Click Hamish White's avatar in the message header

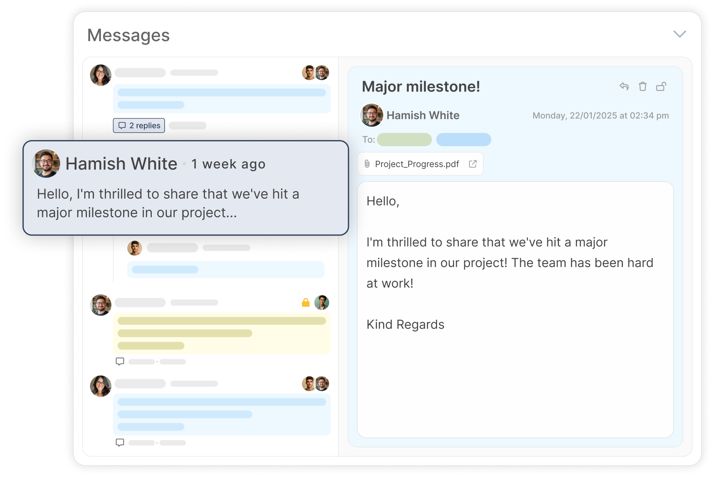pos(371,115)
